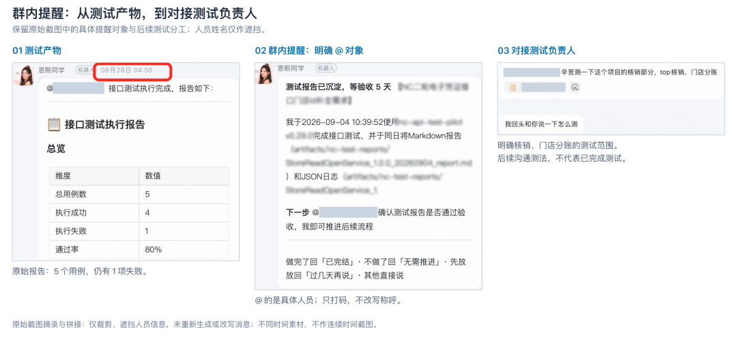Click the 接口测试执行报告 title
The width and height of the screenshot is (737, 338).
click(104, 124)
